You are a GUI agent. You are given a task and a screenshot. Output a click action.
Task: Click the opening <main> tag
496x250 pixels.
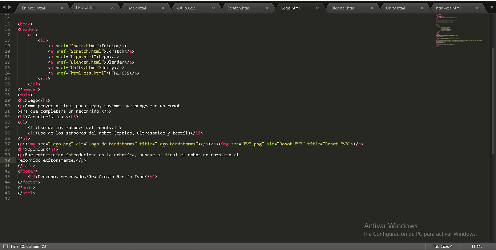(x=25, y=95)
